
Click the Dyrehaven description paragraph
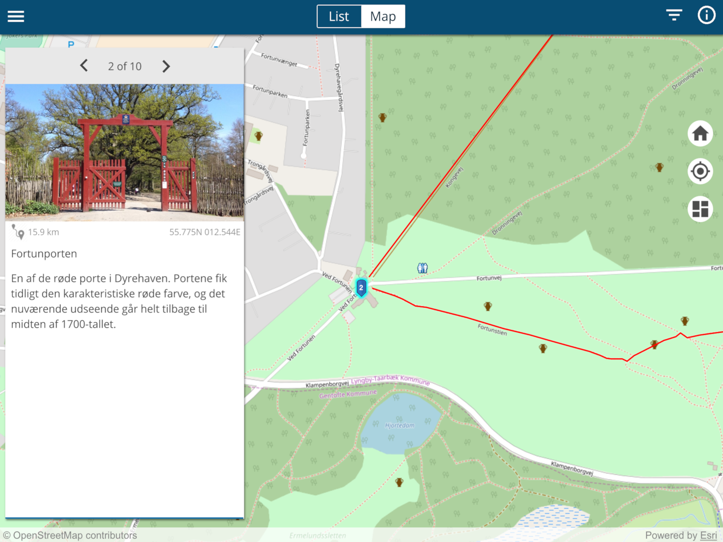119,301
